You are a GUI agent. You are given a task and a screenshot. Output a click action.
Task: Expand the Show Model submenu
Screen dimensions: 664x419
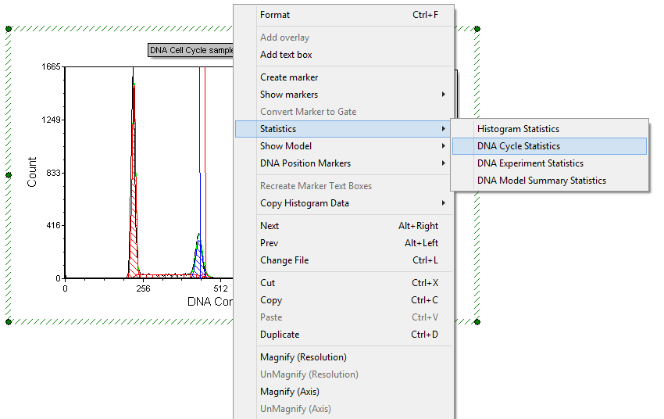pos(286,146)
